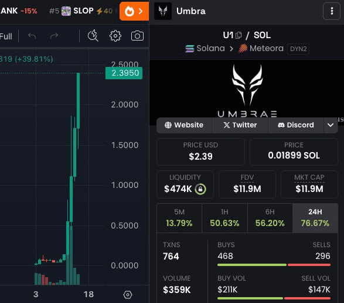
Task: Click the 2.3950 current price label
Action: coord(124,73)
